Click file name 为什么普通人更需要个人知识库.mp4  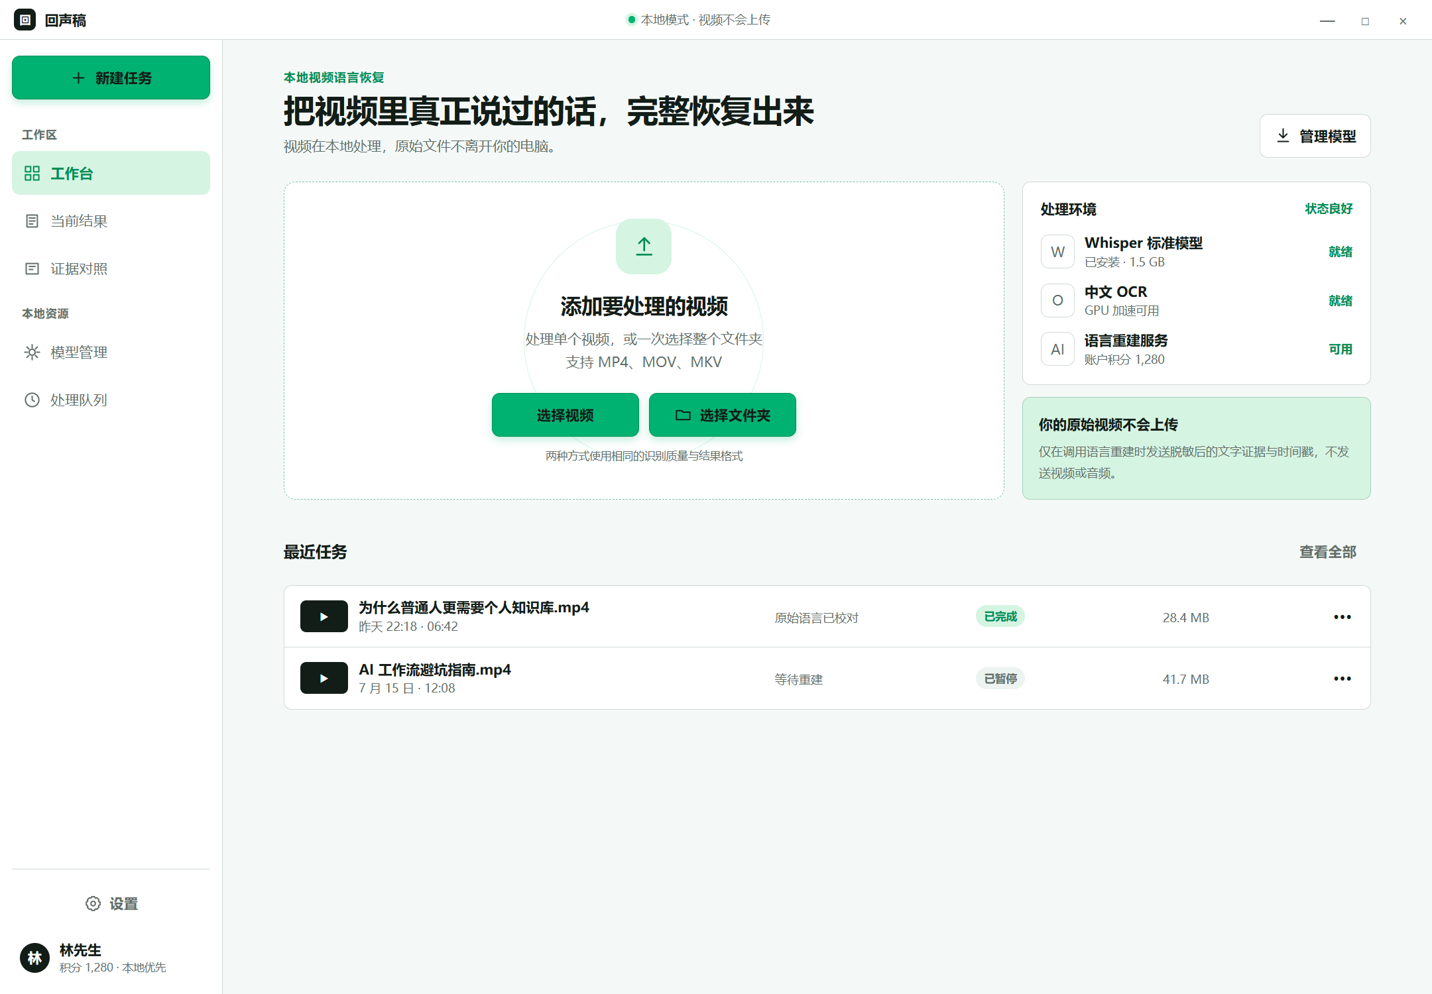coord(473,608)
